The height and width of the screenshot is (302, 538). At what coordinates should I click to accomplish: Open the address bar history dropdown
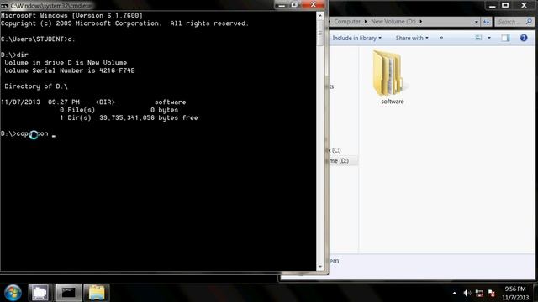point(477,22)
